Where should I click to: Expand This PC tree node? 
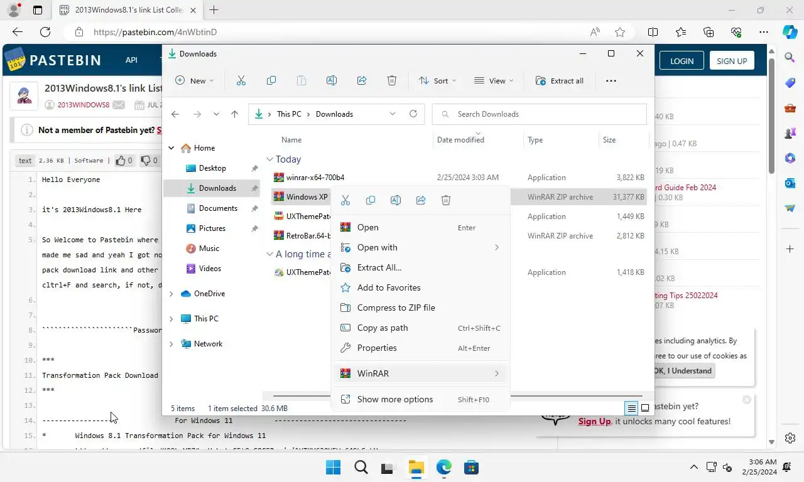coord(171,319)
